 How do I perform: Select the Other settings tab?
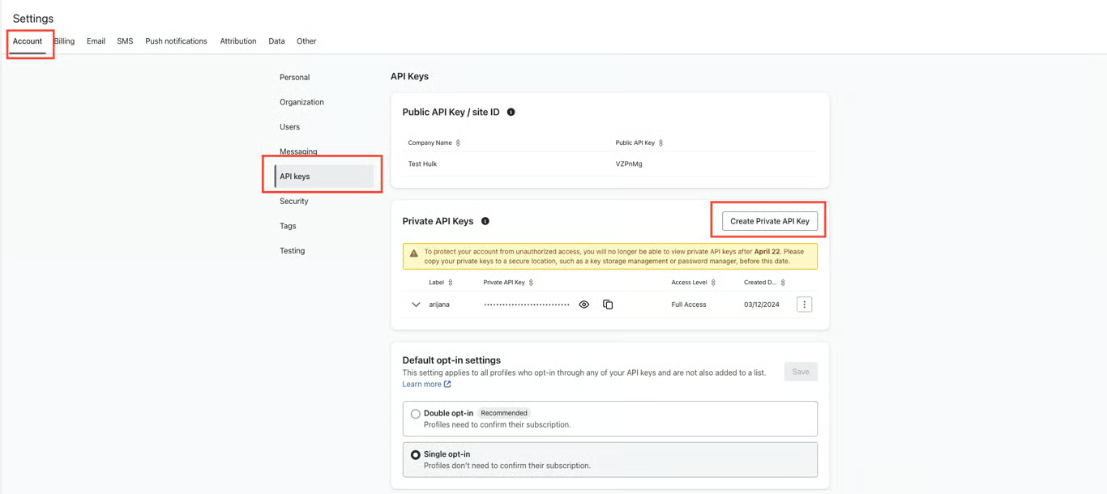point(306,41)
